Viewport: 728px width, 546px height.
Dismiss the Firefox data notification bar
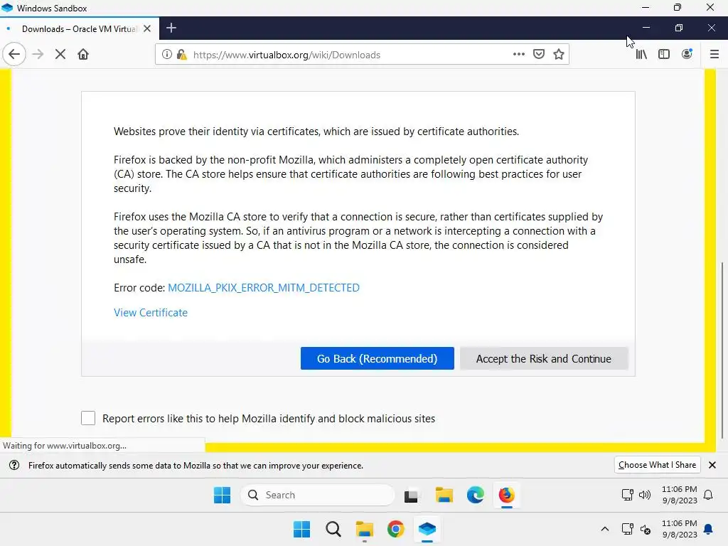pyautogui.click(x=712, y=465)
